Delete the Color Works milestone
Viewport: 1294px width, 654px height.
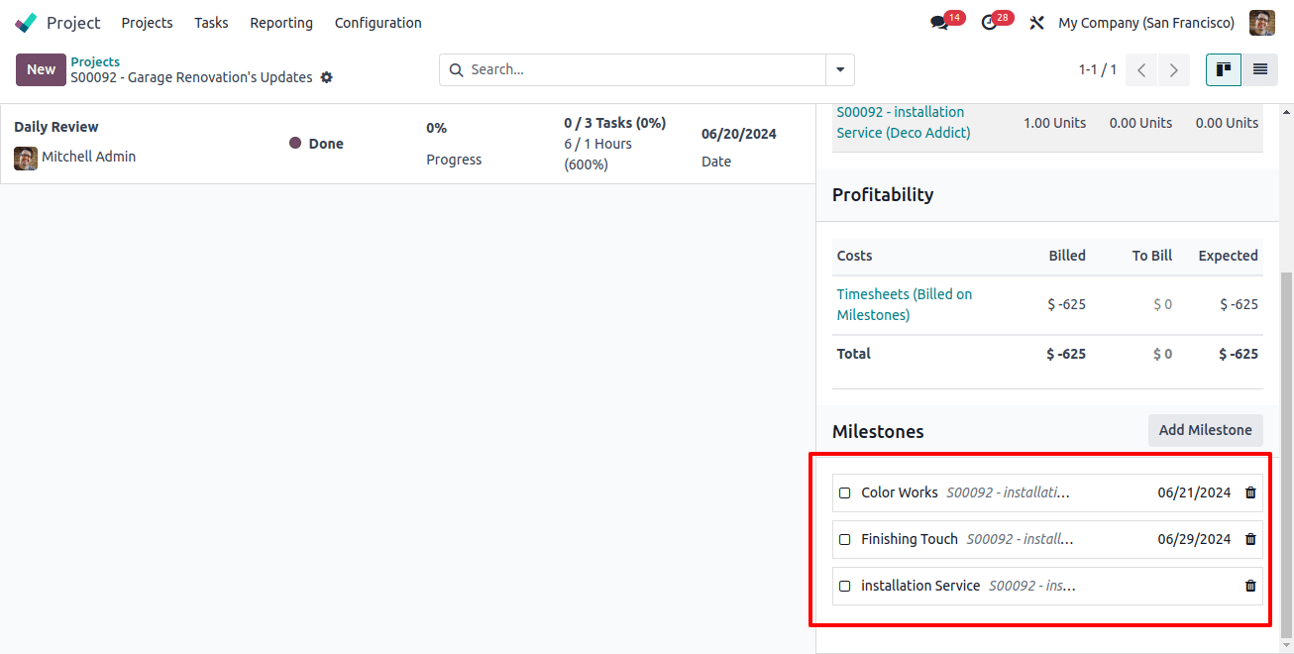1250,492
